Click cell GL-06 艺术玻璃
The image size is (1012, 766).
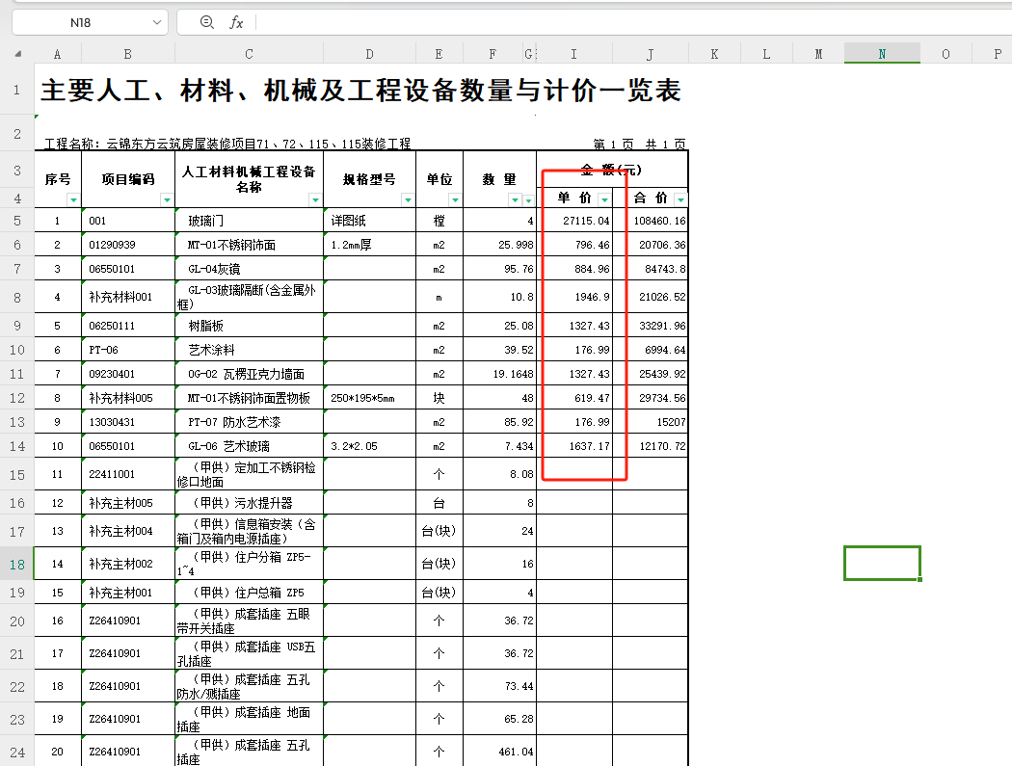coord(249,446)
